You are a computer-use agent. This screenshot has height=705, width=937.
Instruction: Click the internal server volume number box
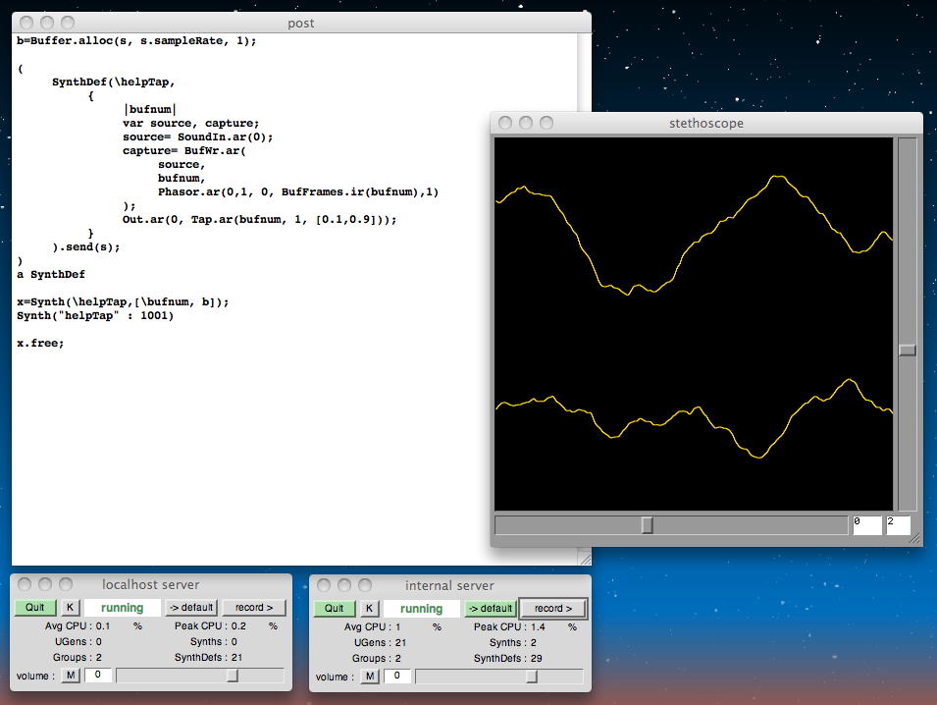(x=396, y=677)
